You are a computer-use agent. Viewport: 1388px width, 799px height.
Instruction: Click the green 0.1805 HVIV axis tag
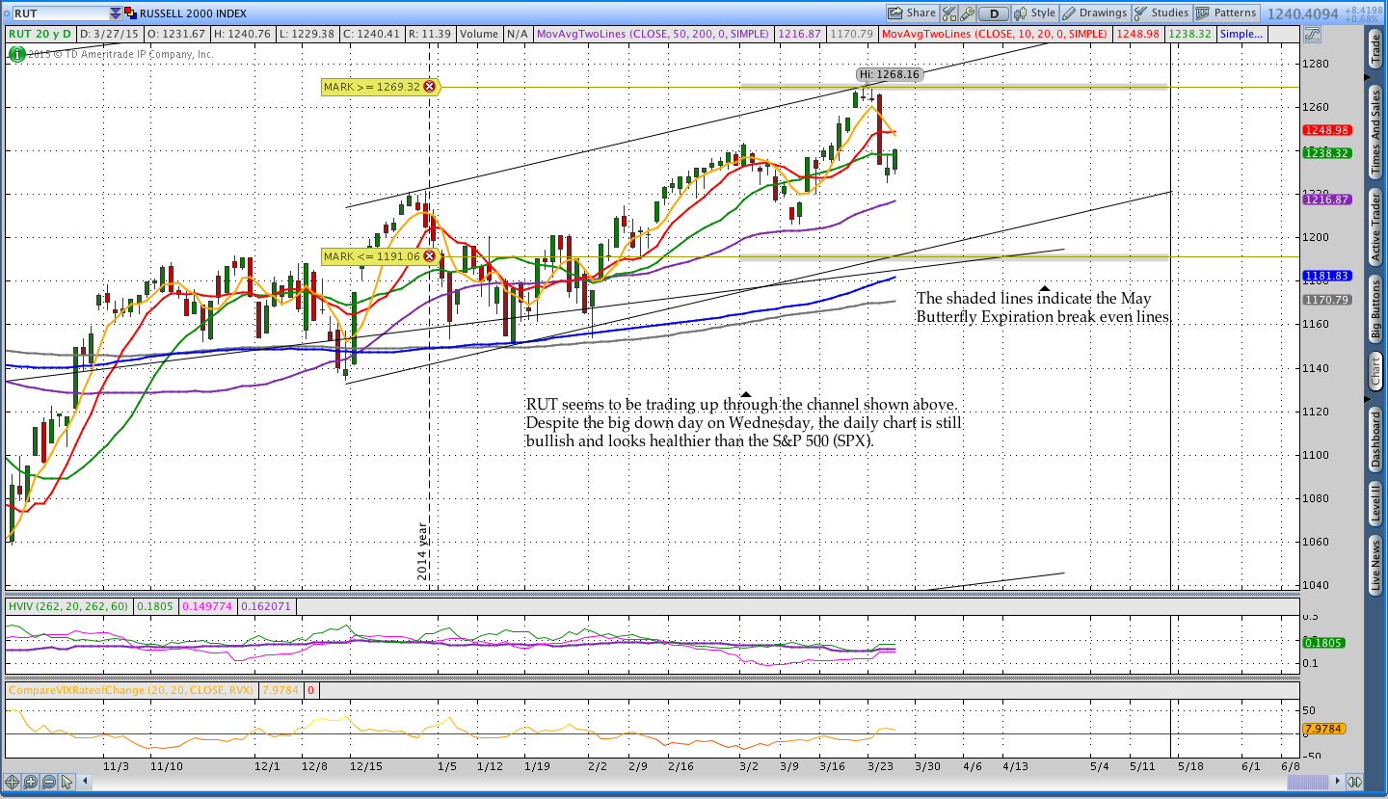tap(1323, 643)
